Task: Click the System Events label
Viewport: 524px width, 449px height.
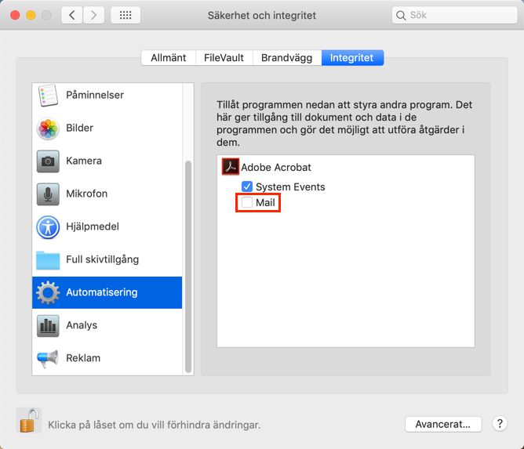Action: pyautogui.click(x=290, y=187)
